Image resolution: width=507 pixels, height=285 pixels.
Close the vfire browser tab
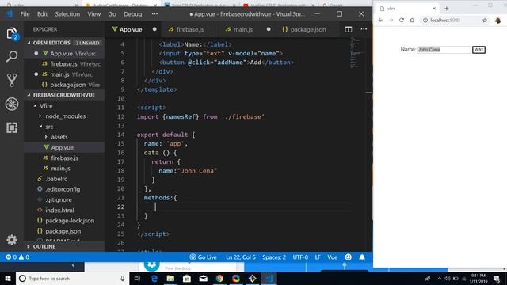pos(434,9)
